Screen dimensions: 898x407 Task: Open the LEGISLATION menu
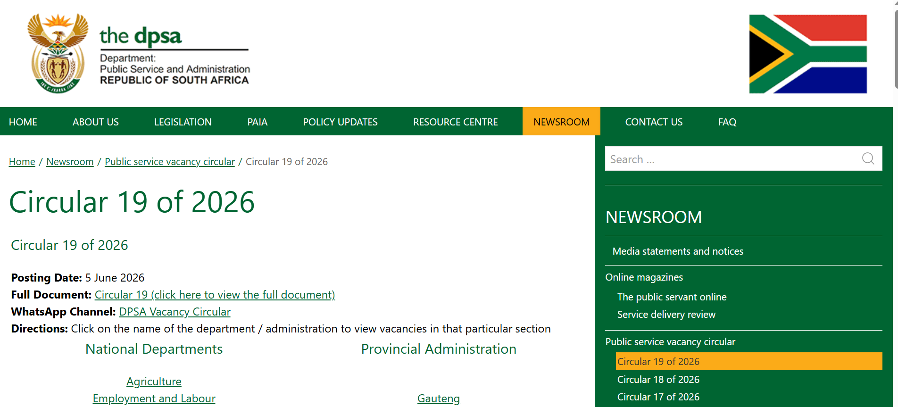(183, 122)
